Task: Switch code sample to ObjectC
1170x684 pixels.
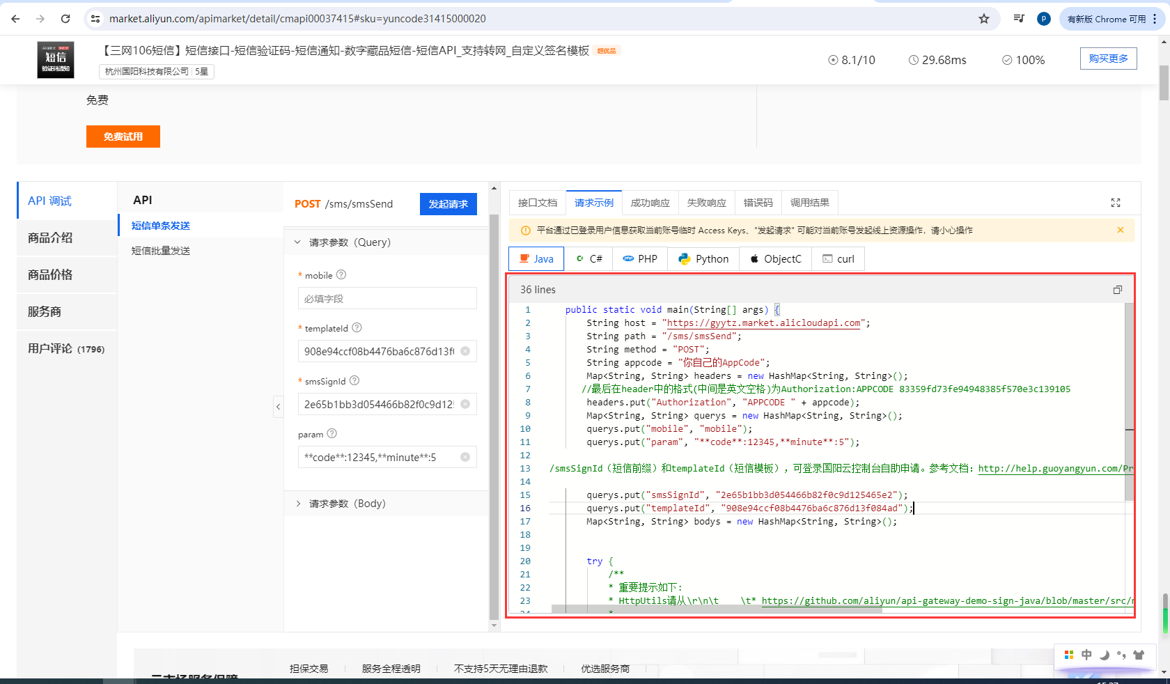Action: 775,259
